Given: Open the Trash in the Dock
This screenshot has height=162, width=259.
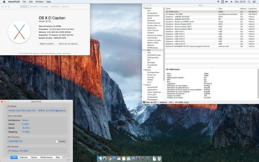Looking at the screenshot, I should tap(159, 159).
